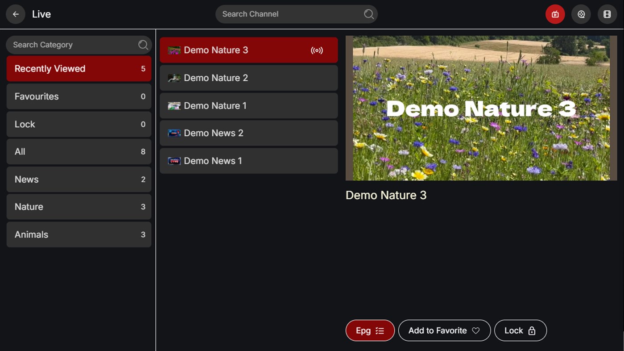This screenshot has height=351, width=624.
Task: Open the Epg for current channel
Action: point(369,330)
